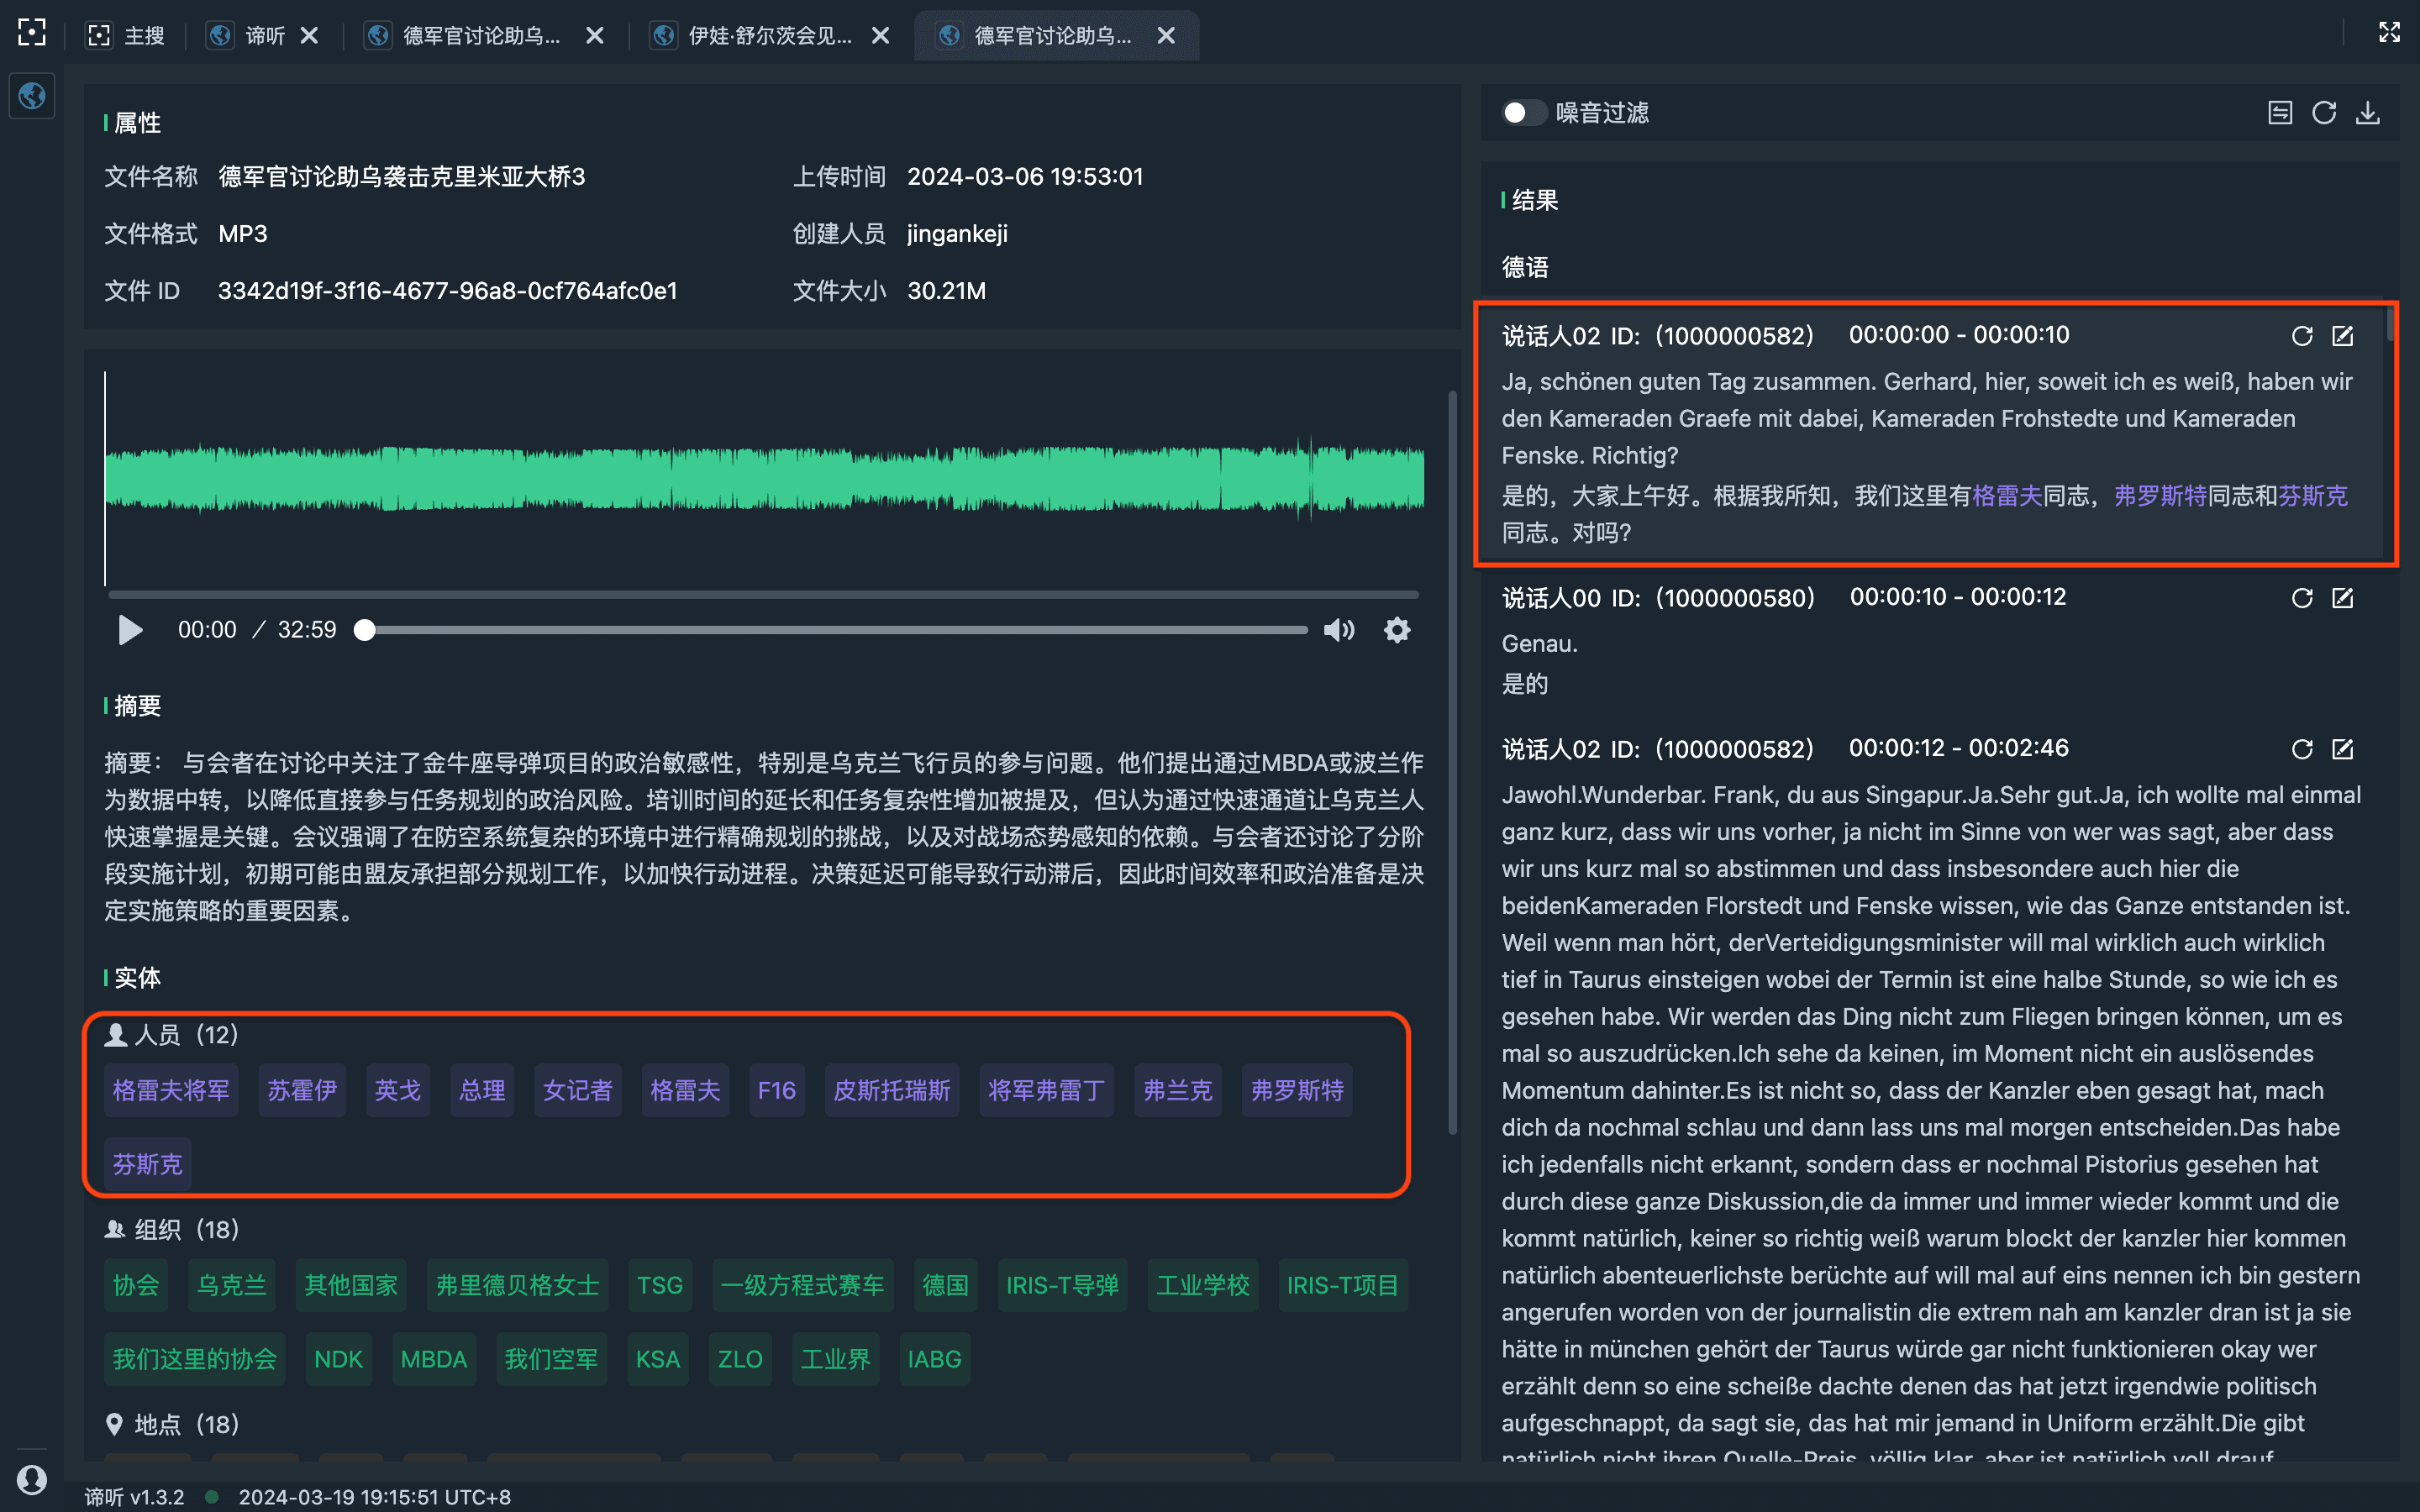Click the 格雷夫 link in the translation
Screen dimensions: 2420x1512
click(x=2007, y=496)
